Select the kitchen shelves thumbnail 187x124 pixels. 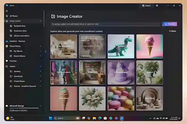pyautogui.click(x=92, y=73)
